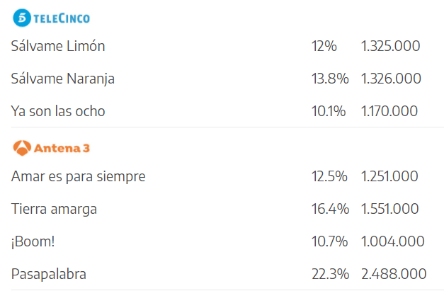444x291 pixels.
Task: Open Amar es para siempre entry
Action: point(78,176)
